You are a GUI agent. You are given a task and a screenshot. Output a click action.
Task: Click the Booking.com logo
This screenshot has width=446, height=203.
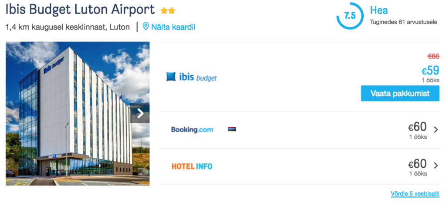click(x=192, y=129)
